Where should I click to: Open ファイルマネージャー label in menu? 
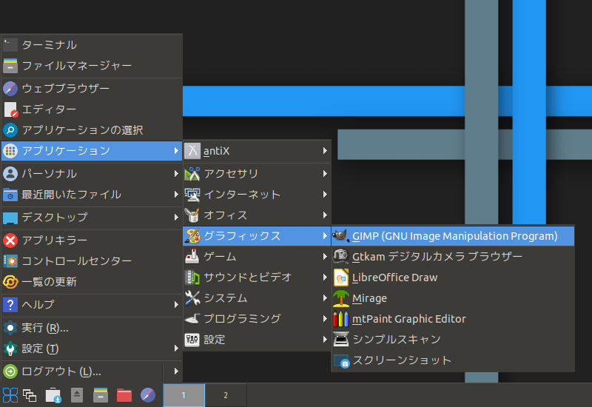coord(77,66)
